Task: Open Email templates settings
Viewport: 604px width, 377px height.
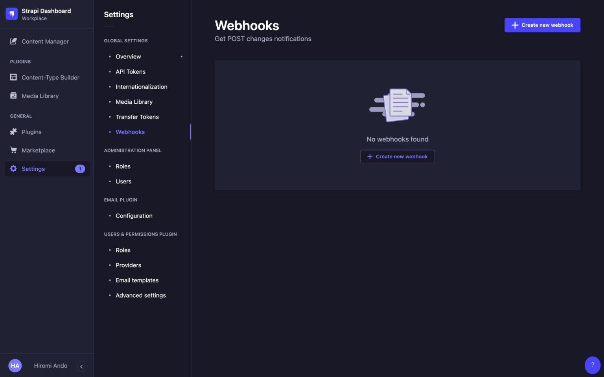Action: tap(137, 280)
